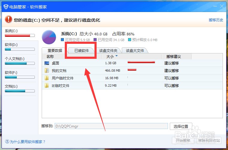Click the 电脑管家 shield logo icon

pos(6,7)
